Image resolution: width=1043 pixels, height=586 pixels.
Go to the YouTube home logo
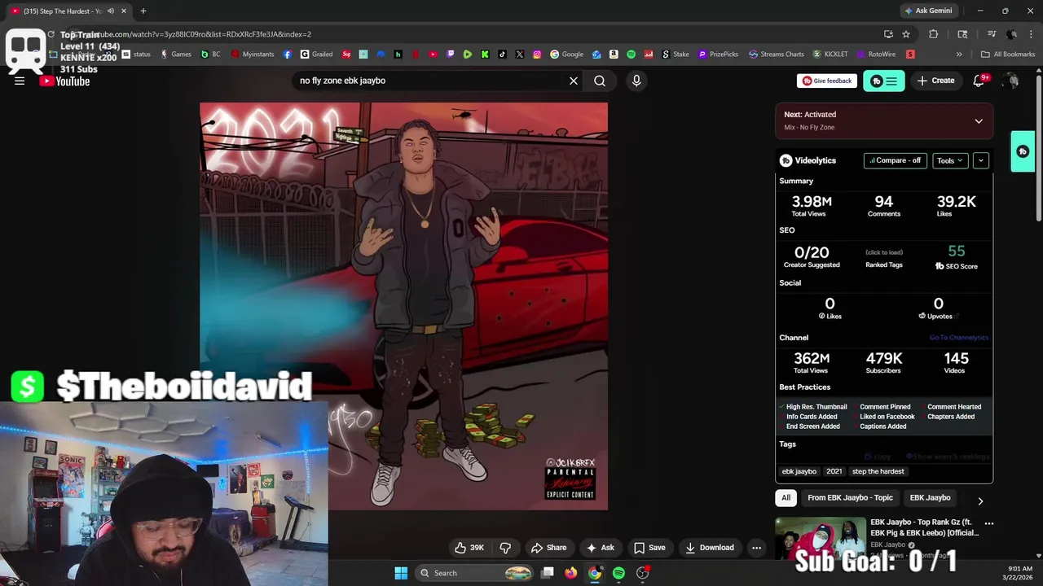pos(64,81)
